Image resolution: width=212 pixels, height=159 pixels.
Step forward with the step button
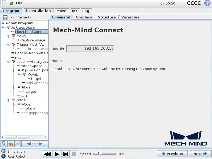click(66, 154)
